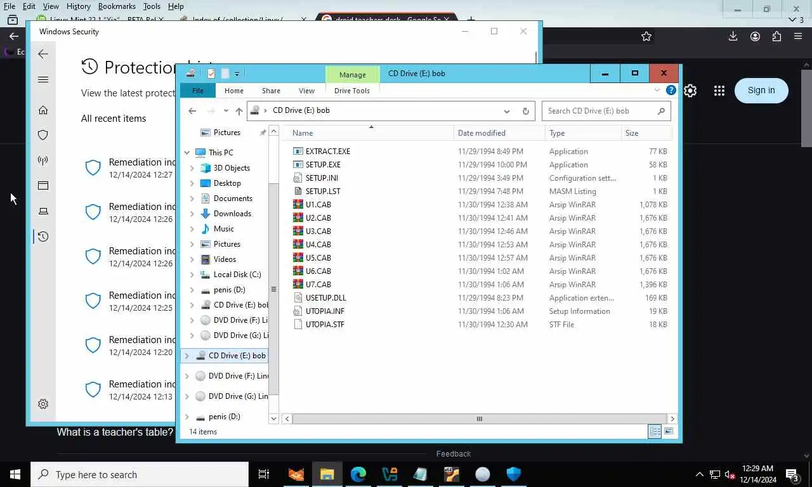
Task: Click the Feedback link in browser
Action: (454, 453)
